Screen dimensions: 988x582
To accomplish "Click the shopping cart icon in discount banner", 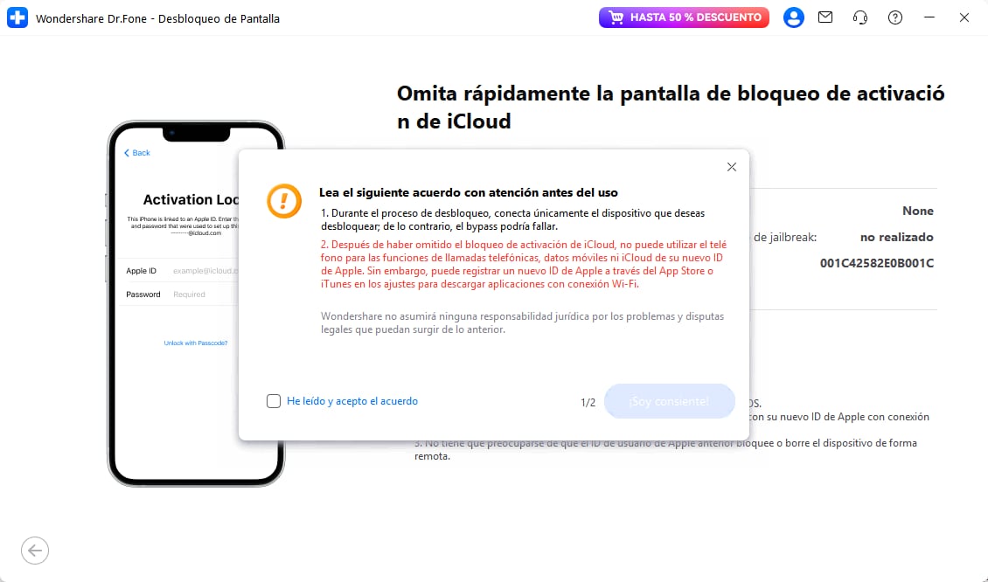I will coord(617,17).
